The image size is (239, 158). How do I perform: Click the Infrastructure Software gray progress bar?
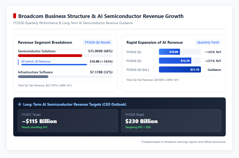click(33, 77)
